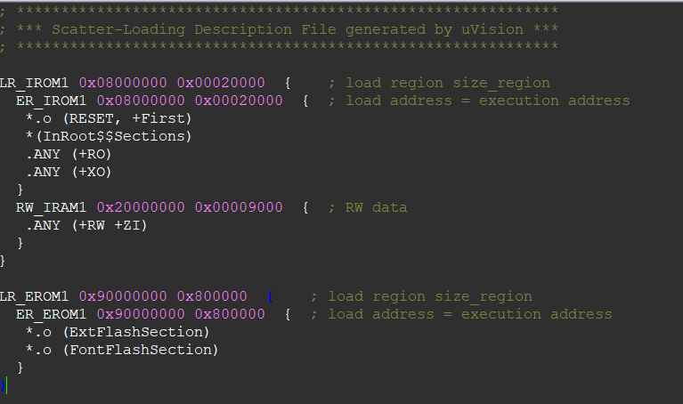
Task: Click the .ANY (+RW +ZI) line
Action: pos(86,225)
